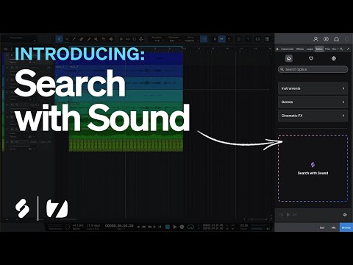The image size is (353, 265).
Task: Click the detach browser arrow icon
Action: tap(348, 49)
